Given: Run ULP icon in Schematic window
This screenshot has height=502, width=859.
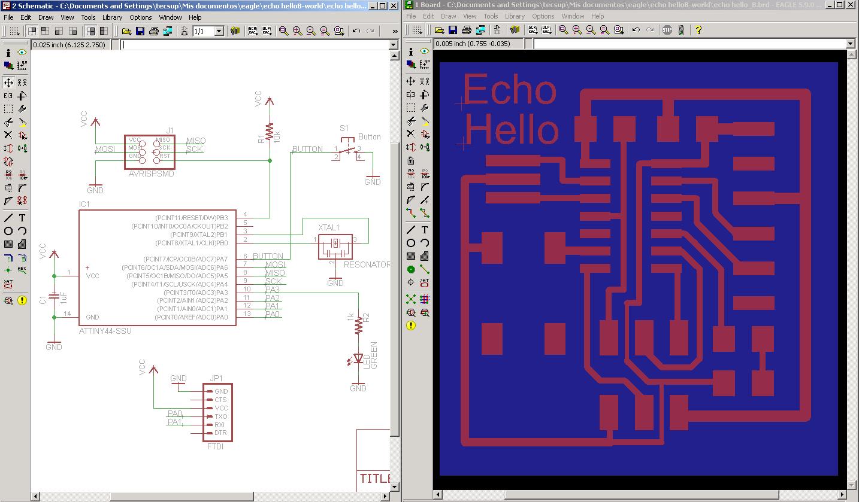Looking at the screenshot, I should pos(266,31).
